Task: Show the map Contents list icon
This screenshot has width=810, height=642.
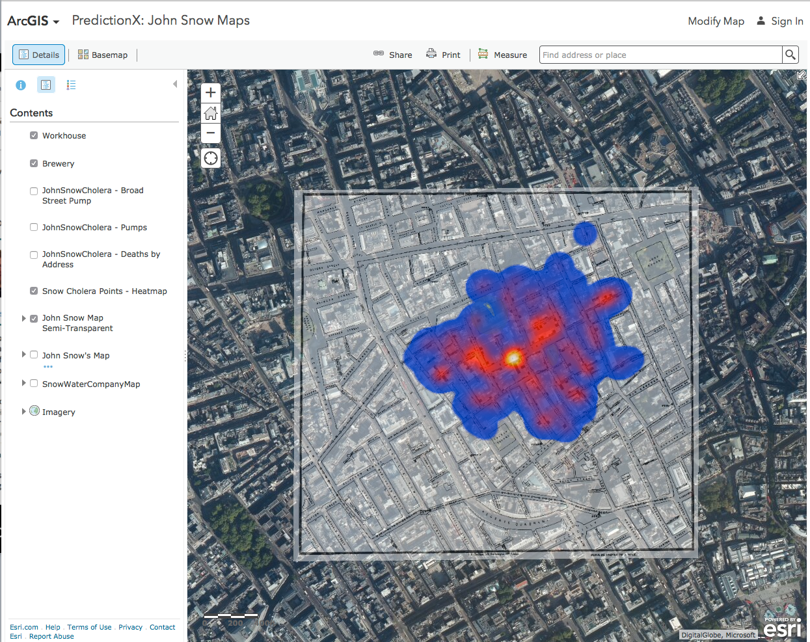Action: (x=46, y=85)
